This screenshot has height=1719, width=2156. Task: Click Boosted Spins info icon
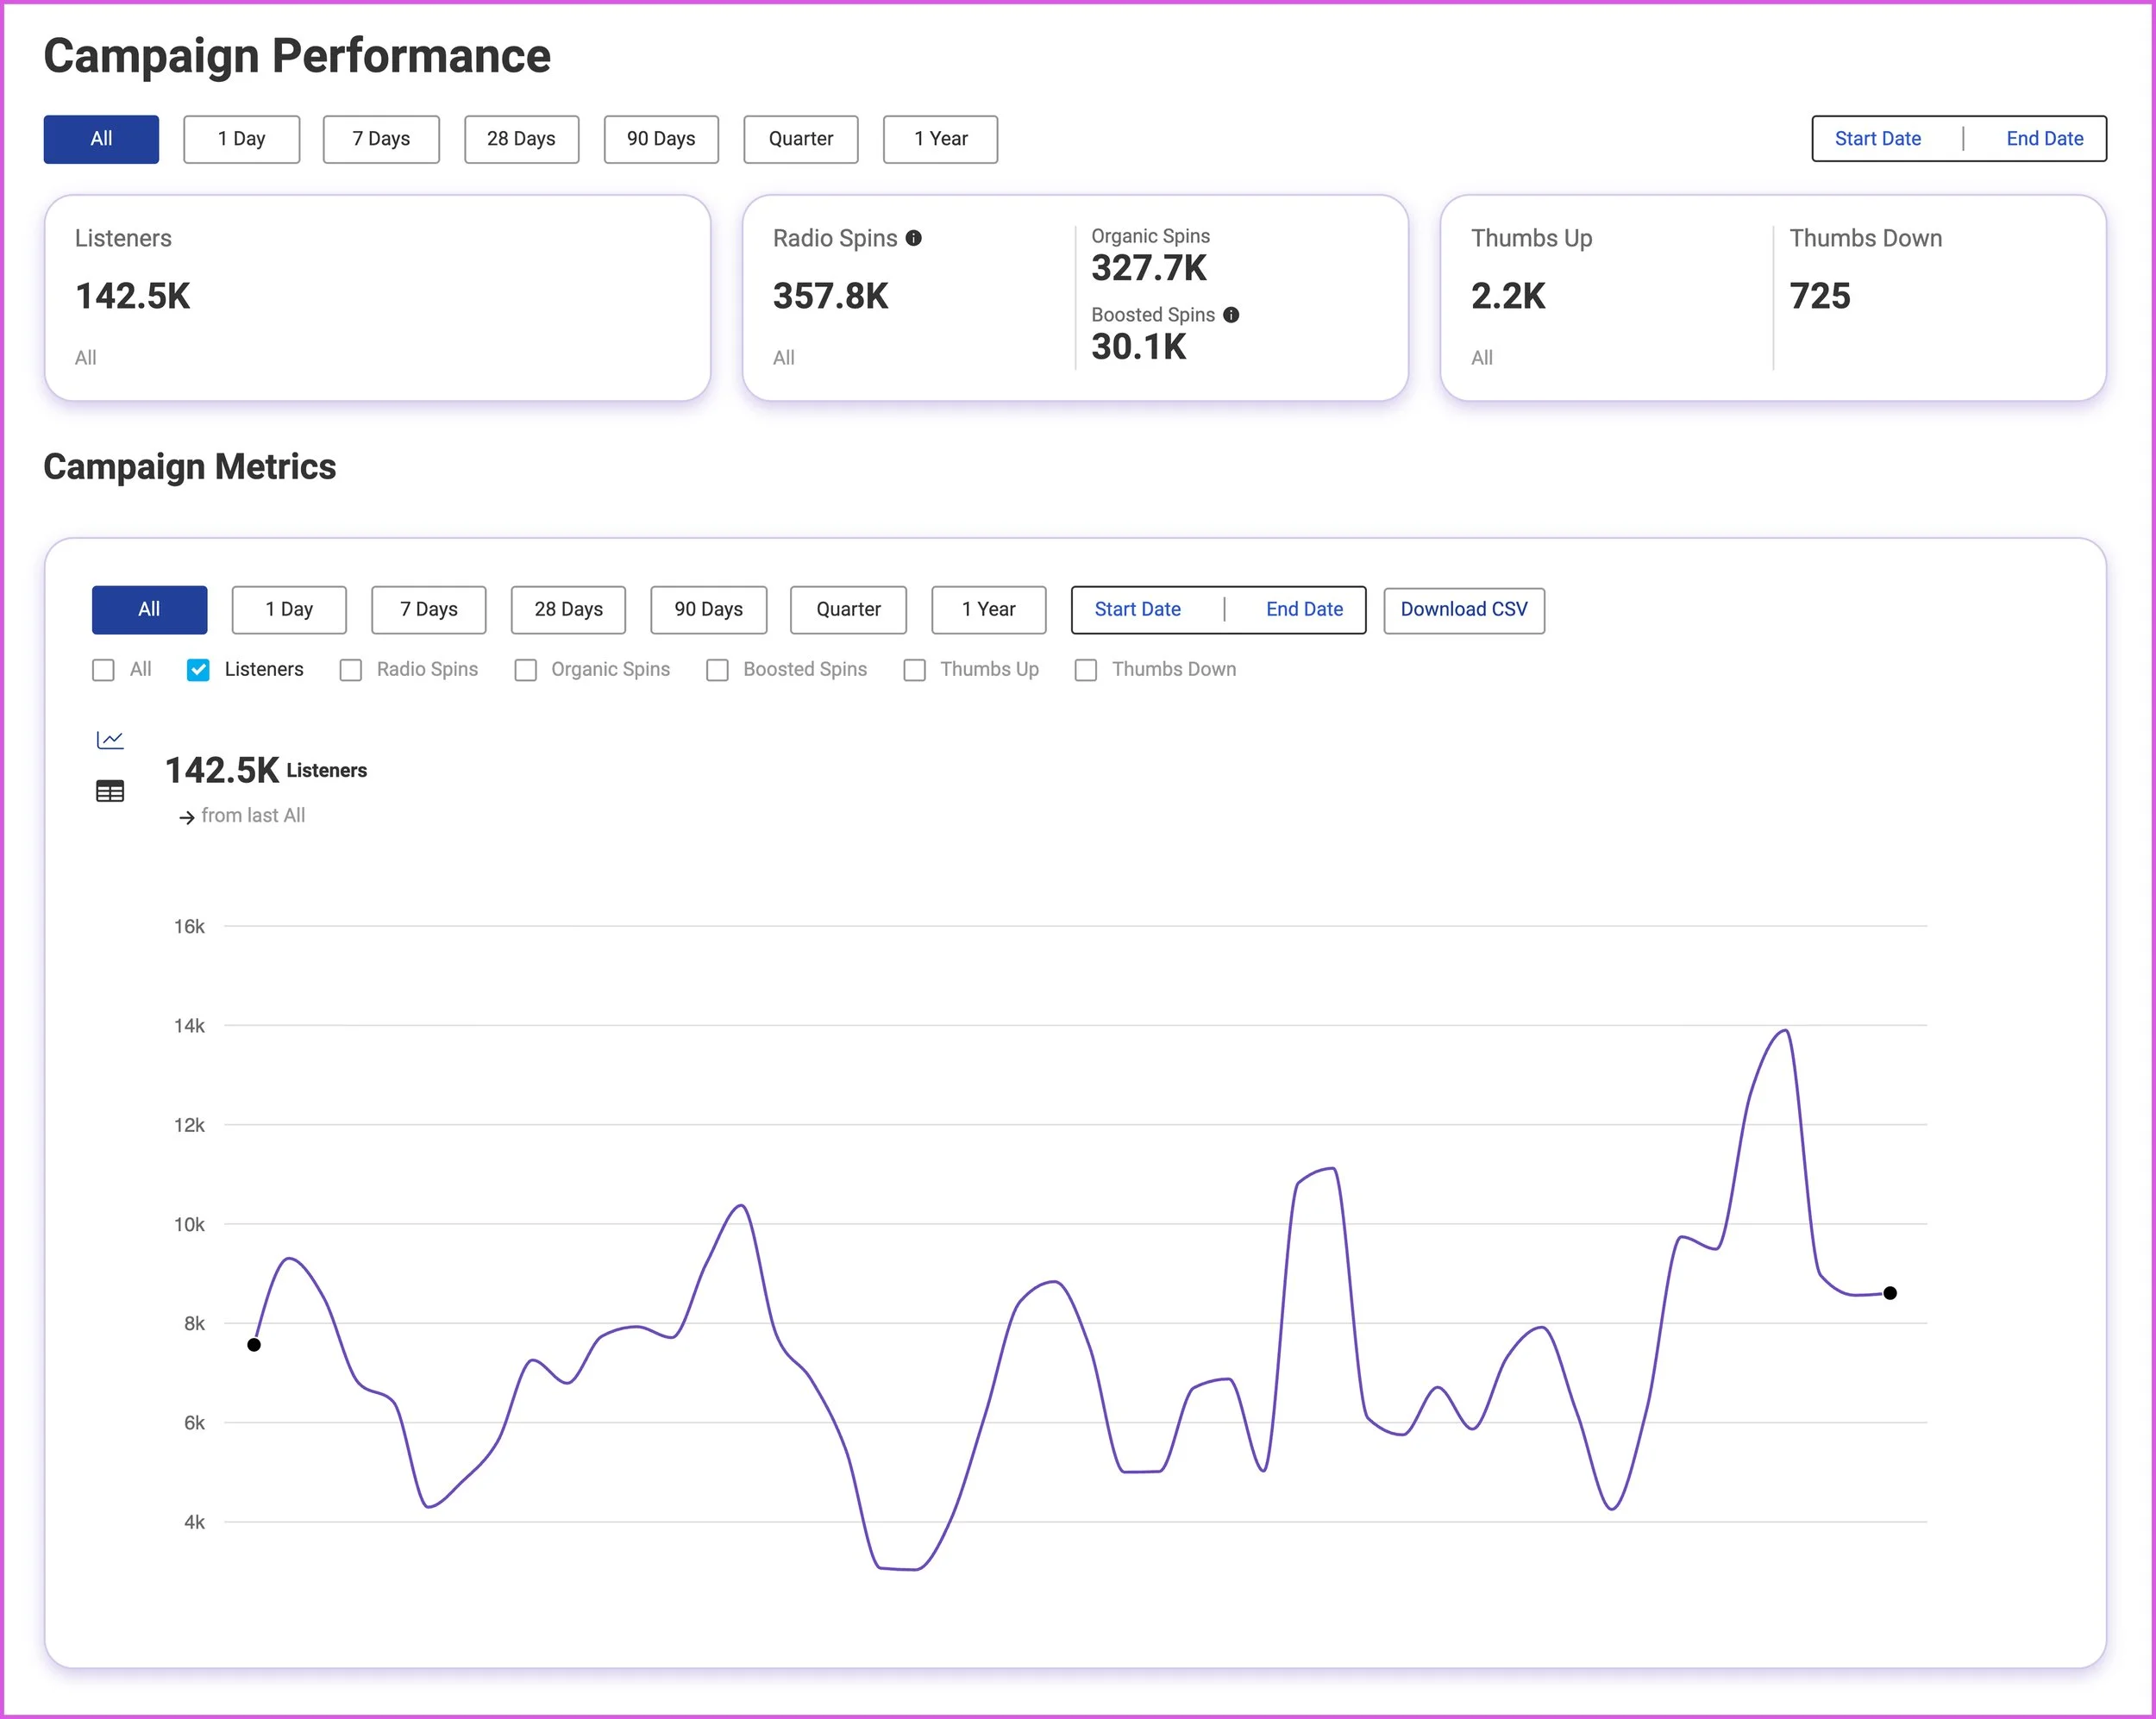pyautogui.click(x=1231, y=315)
